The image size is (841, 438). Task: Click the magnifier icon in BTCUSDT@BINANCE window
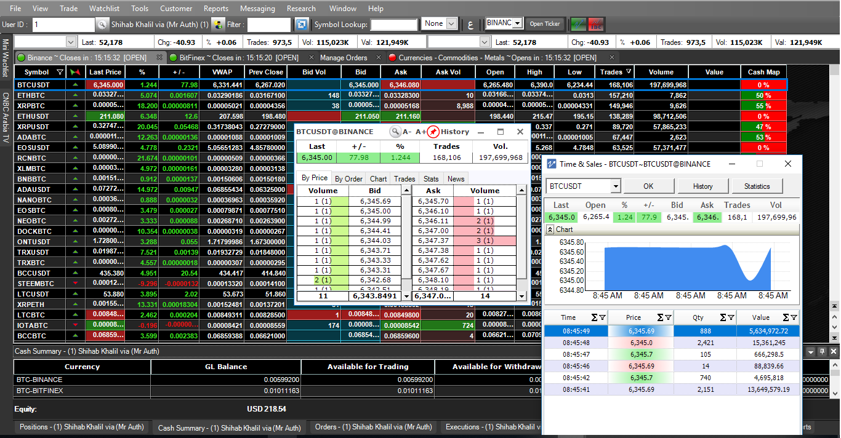(395, 132)
